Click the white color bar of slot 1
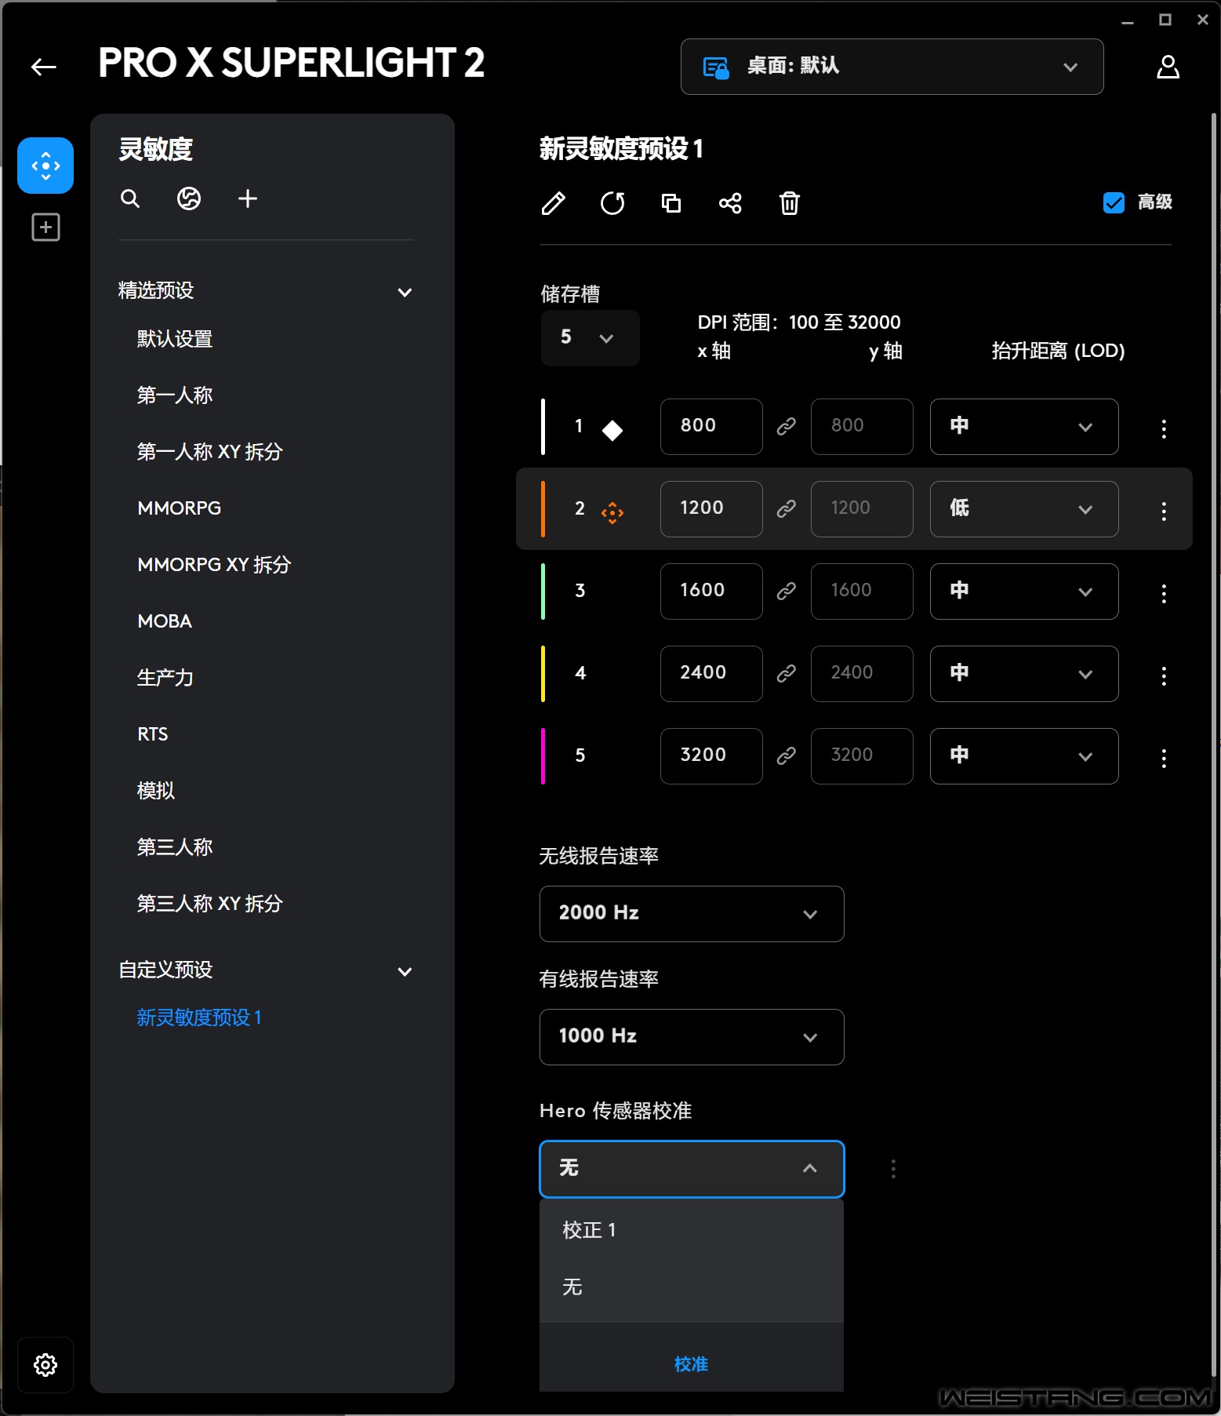This screenshot has height=1416, width=1221. point(543,427)
